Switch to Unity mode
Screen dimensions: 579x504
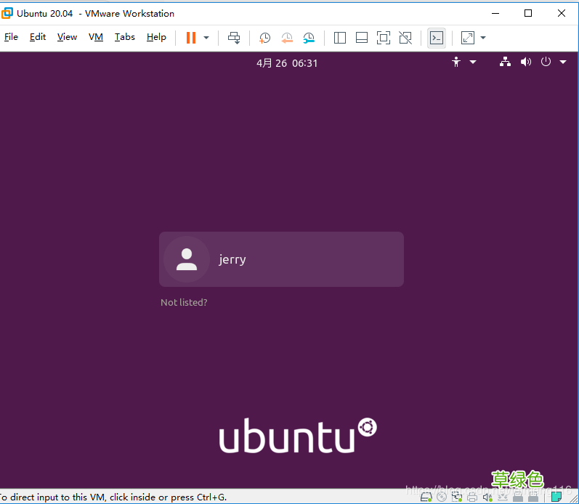pos(405,38)
